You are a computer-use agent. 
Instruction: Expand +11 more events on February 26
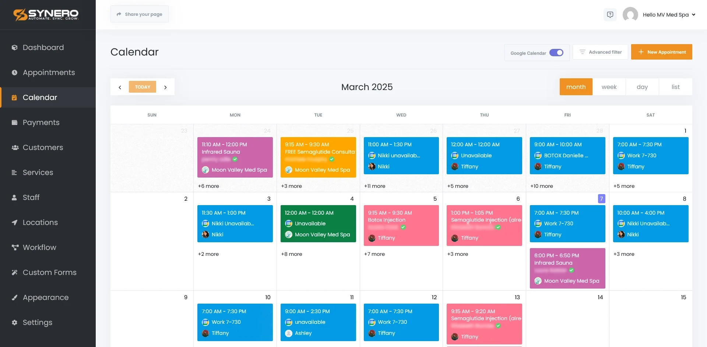click(375, 186)
